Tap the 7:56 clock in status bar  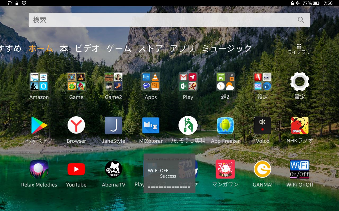328,3
